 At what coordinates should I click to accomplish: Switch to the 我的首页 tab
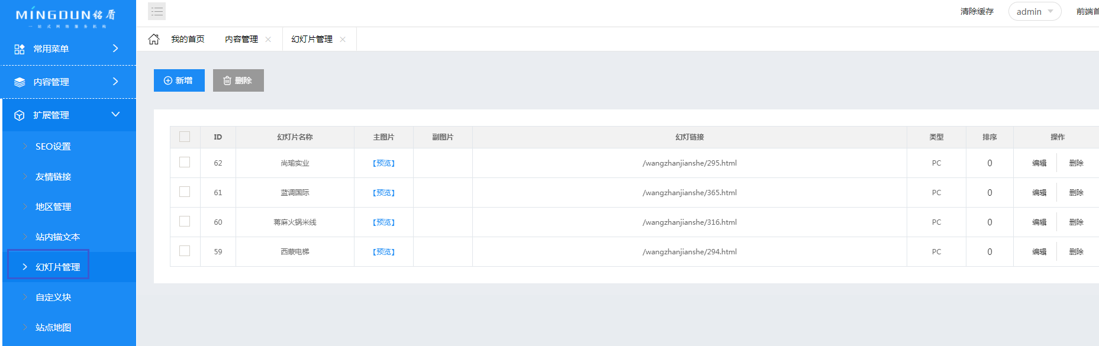(x=188, y=39)
